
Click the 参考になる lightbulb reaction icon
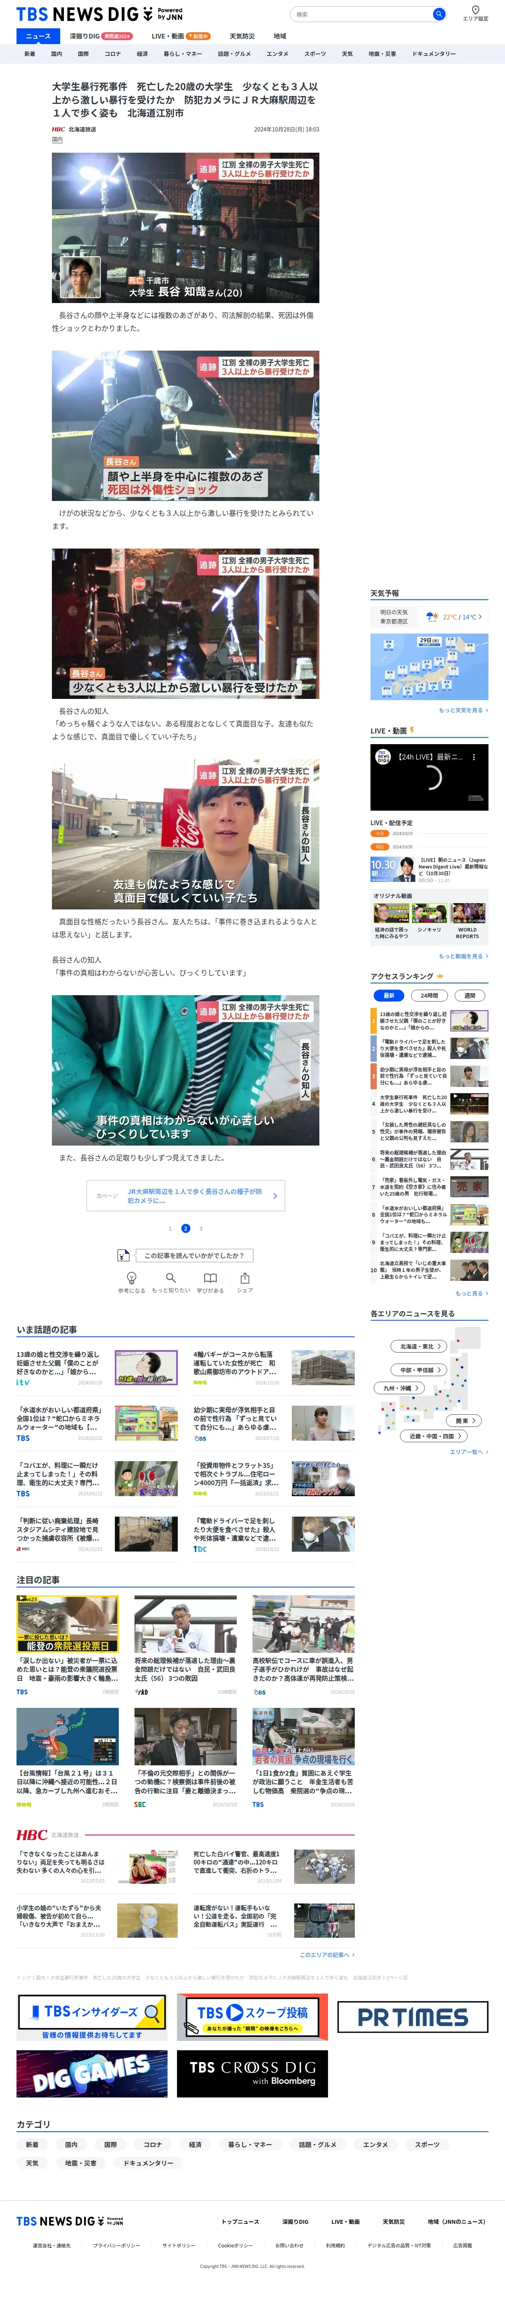[131, 1278]
